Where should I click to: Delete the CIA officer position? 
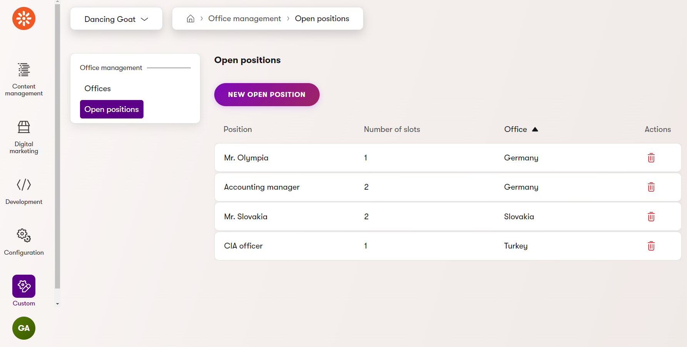(x=651, y=246)
